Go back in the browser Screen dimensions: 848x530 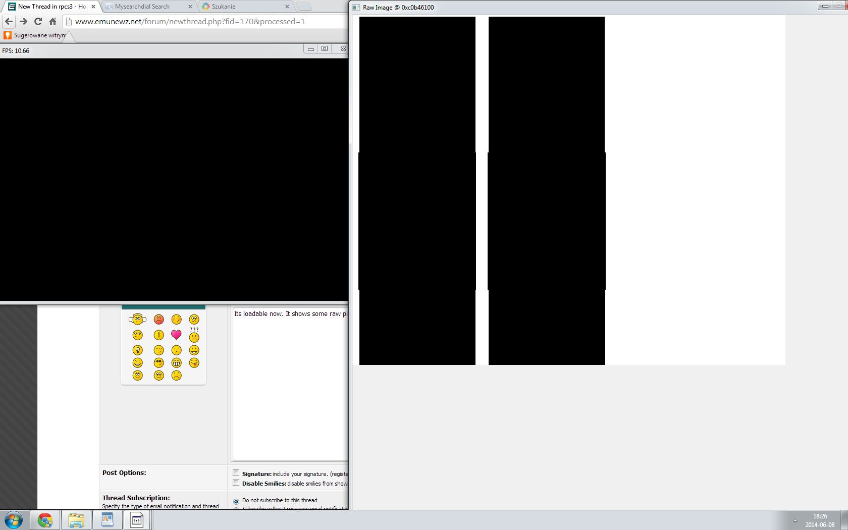point(9,21)
